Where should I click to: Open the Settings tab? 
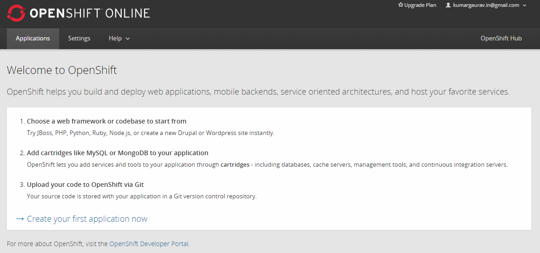tap(79, 39)
